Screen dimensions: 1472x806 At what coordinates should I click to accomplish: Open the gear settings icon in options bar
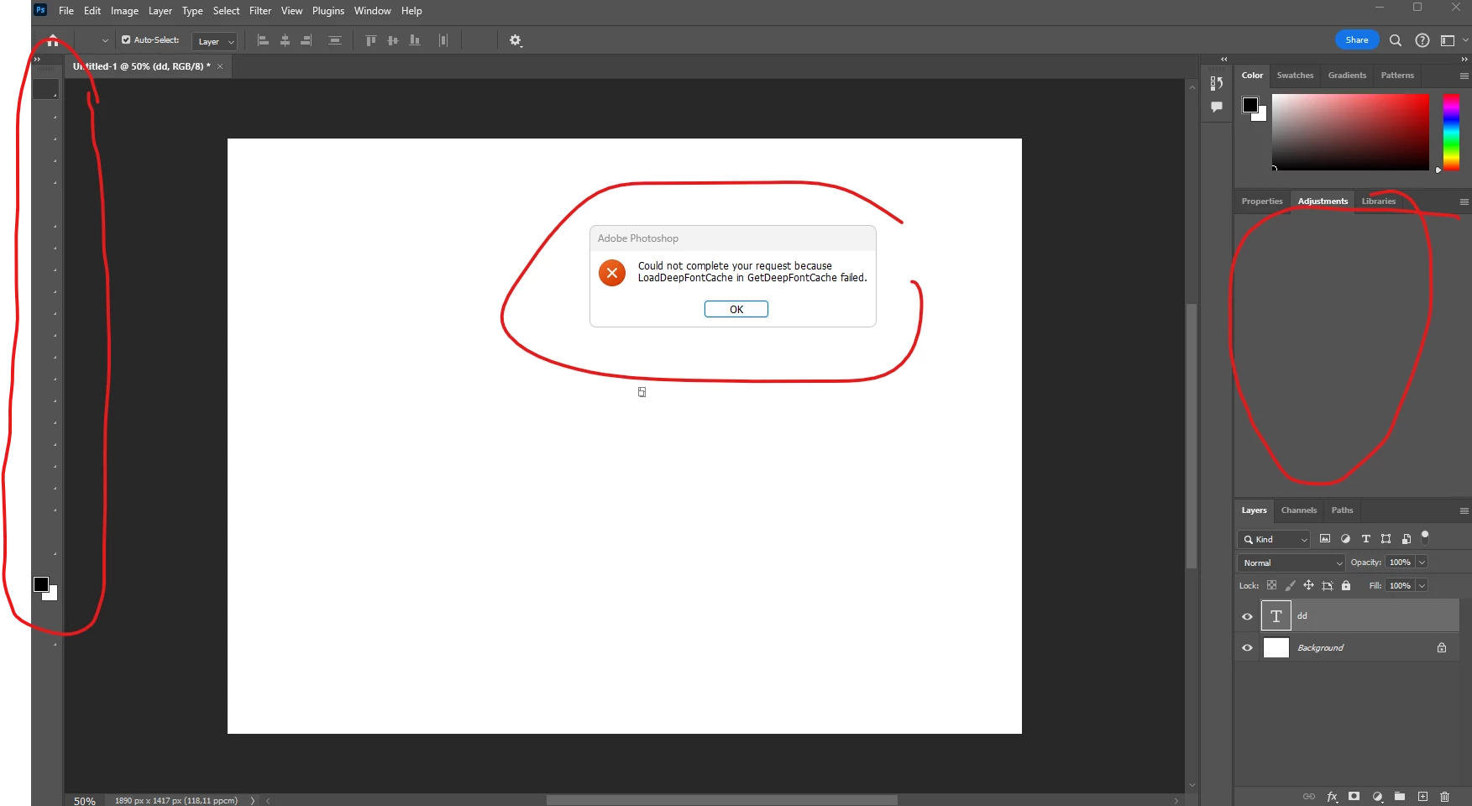click(516, 40)
